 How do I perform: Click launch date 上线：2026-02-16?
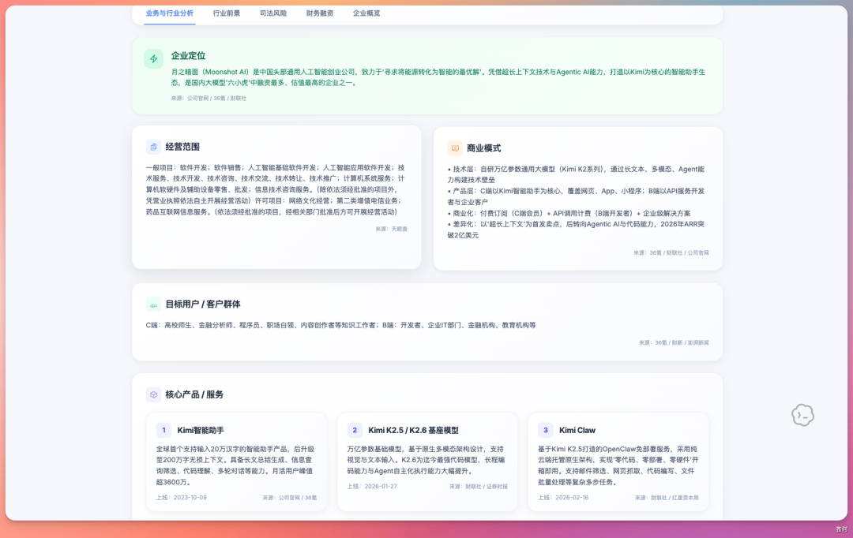tap(563, 497)
